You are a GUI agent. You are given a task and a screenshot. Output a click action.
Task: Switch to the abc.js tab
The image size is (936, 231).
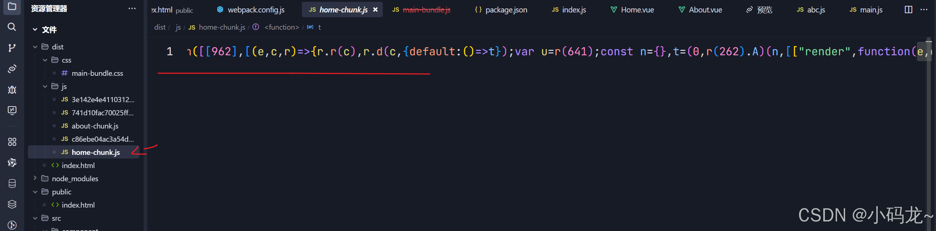(811, 10)
